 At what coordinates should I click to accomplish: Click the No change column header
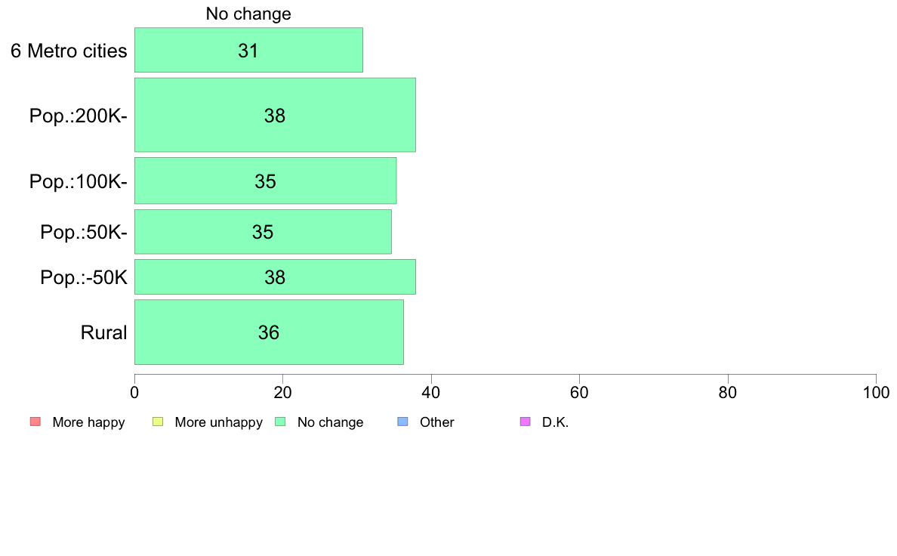coord(248,14)
